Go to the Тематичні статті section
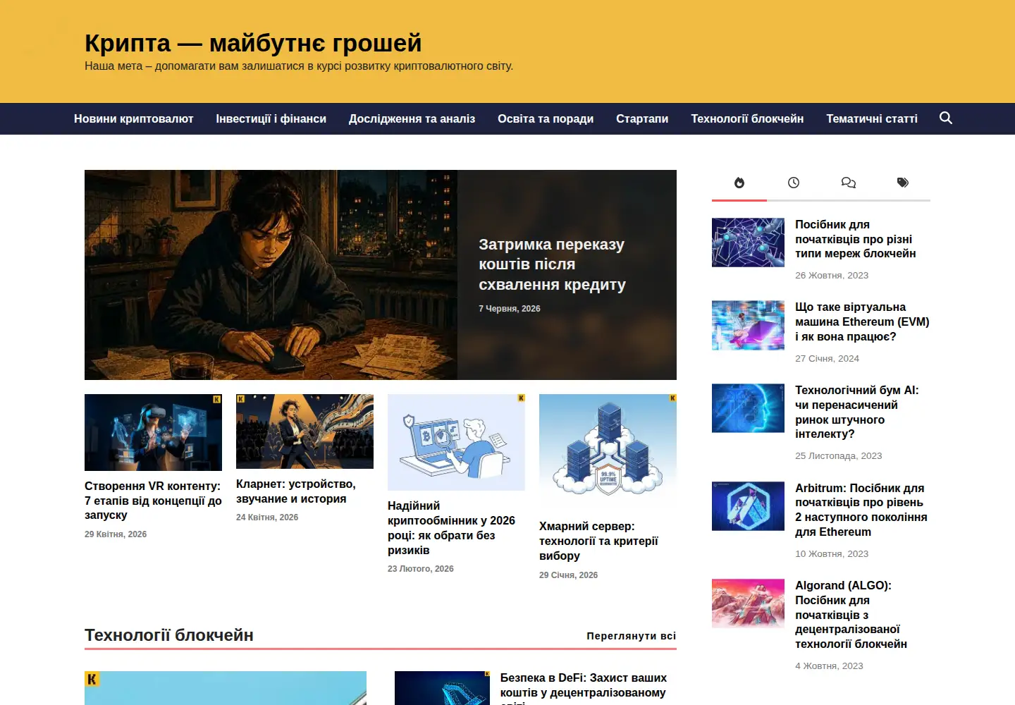The height and width of the screenshot is (705, 1015). coord(872,119)
